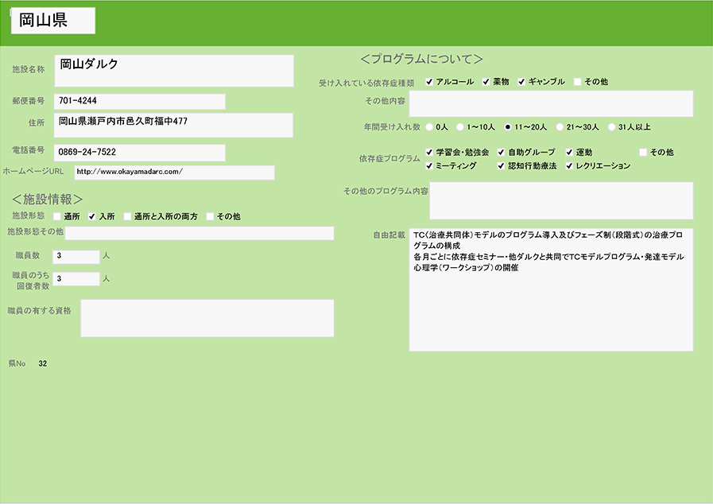Toggle the 薬物 checkbox
713x504 pixels.
coord(486,82)
